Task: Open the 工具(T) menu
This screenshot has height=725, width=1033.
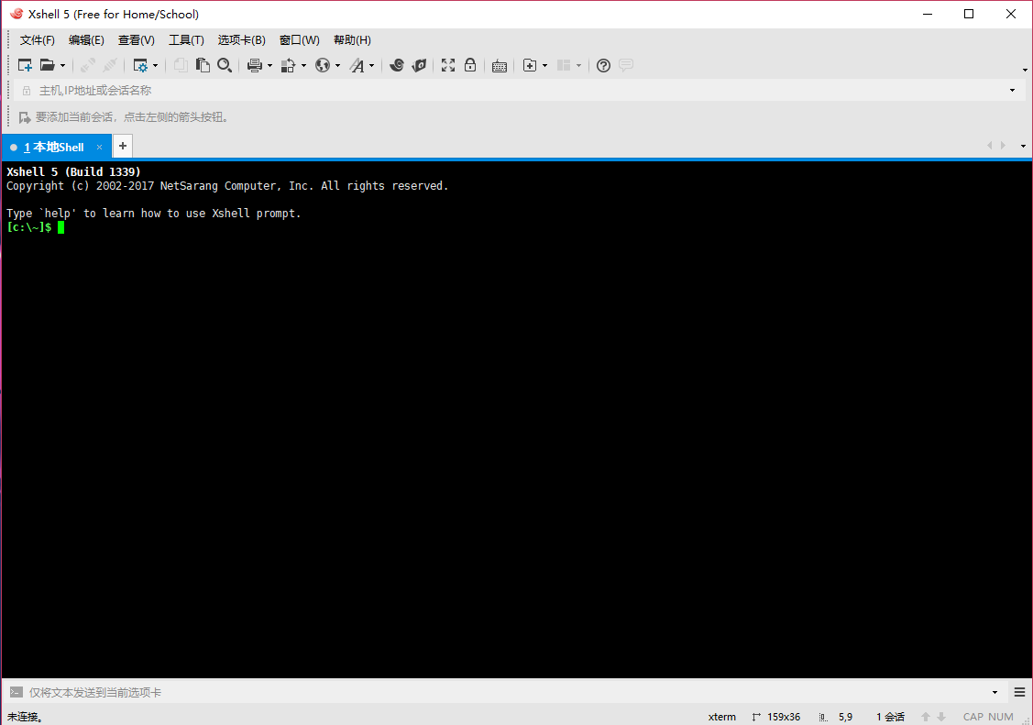Action: click(186, 40)
